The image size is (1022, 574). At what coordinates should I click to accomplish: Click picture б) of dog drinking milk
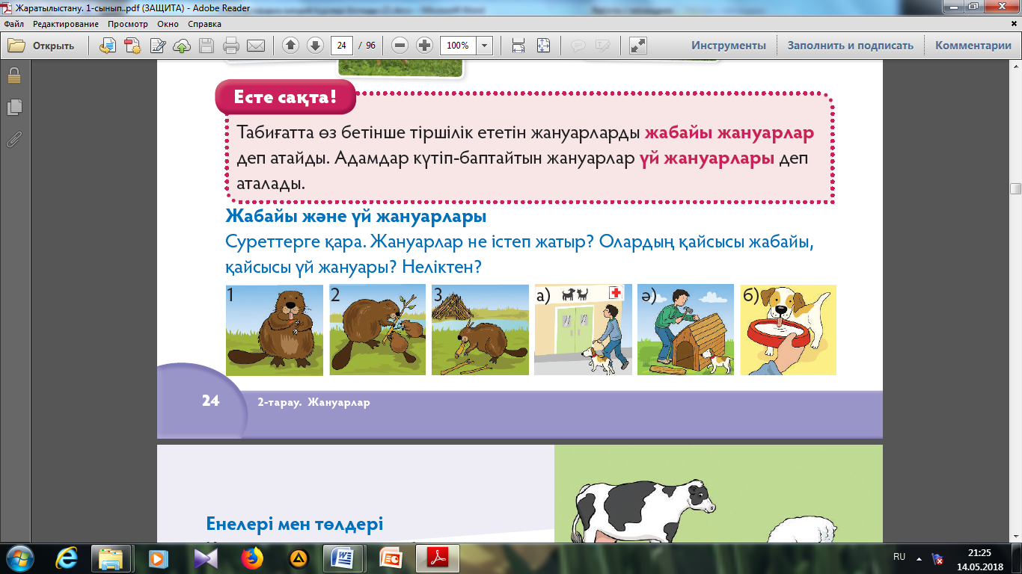[x=789, y=330]
